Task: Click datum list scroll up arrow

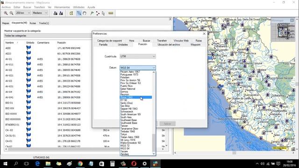Action: click(x=154, y=72)
